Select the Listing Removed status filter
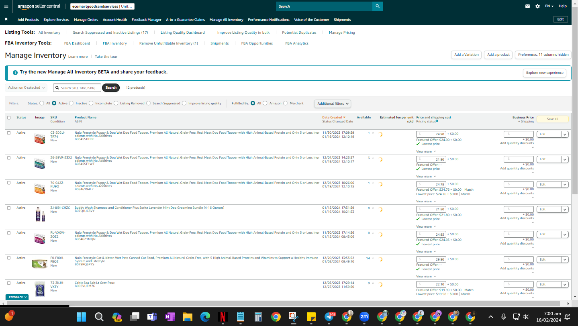Screen dimensions: 578x326 [116, 103]
